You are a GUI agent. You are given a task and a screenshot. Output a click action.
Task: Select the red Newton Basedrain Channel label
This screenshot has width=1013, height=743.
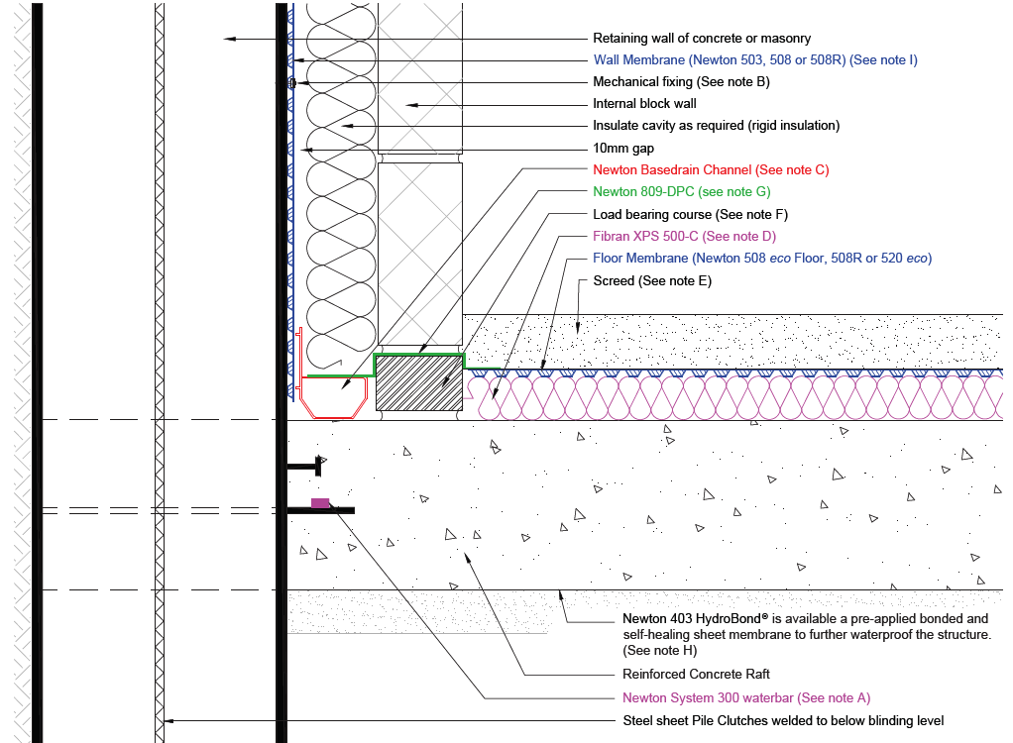pos(711,170)
